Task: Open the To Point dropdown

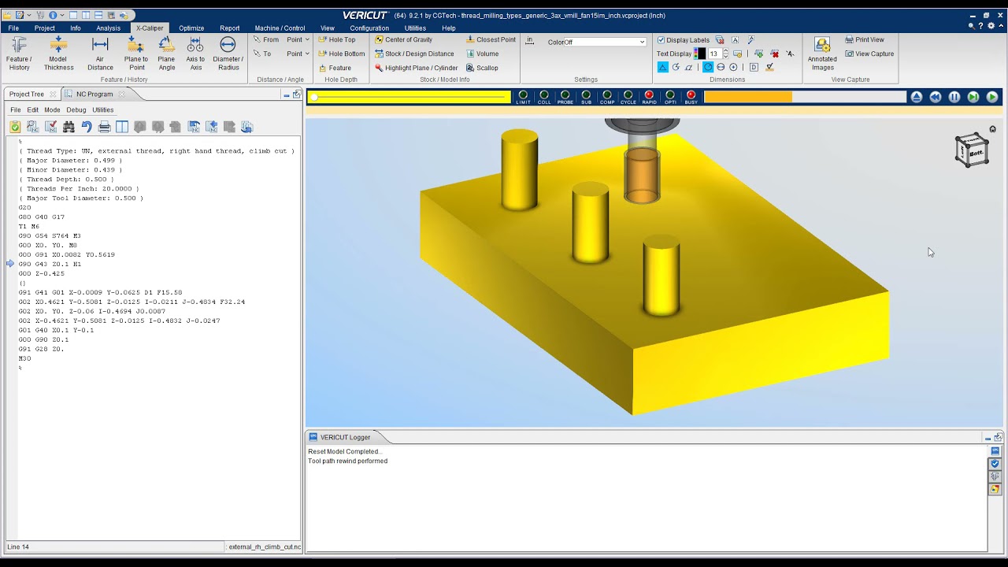Action: coord(298,54)
